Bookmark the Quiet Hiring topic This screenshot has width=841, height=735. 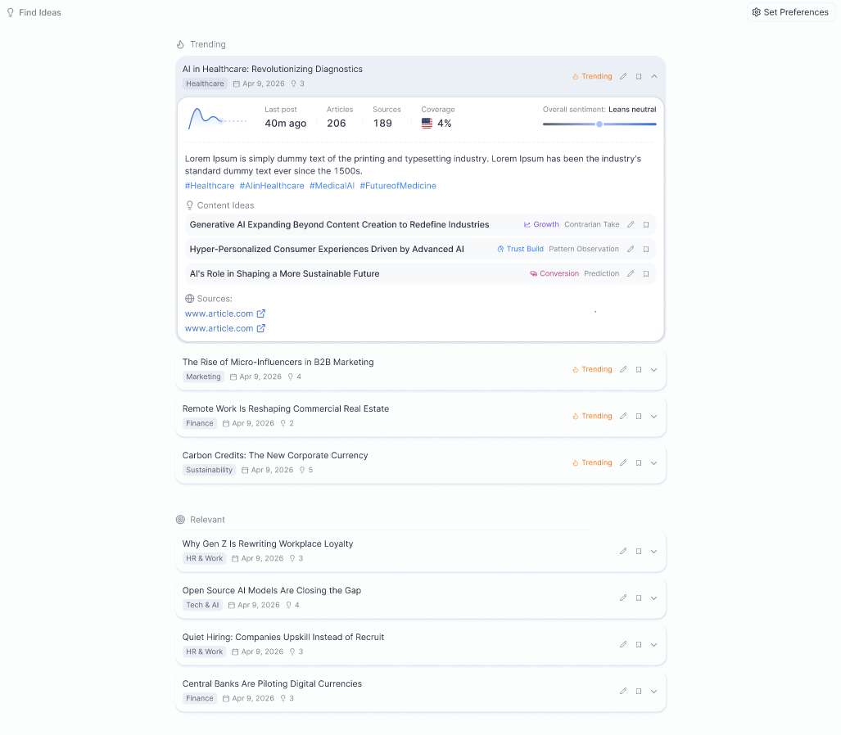638,644
